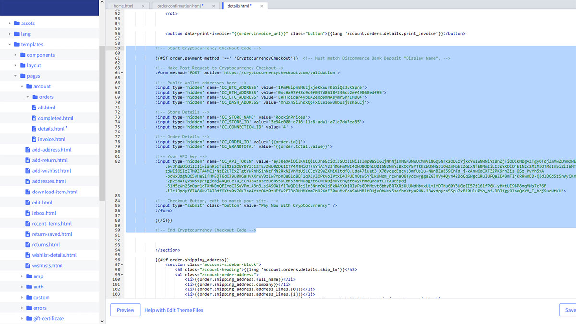The height and width of the screenshot is (324, 576).
Task: Close the order-confirmation.html tab
Action: [213, 6]
